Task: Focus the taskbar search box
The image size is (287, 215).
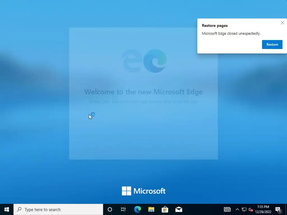Action: pos(58,209)
